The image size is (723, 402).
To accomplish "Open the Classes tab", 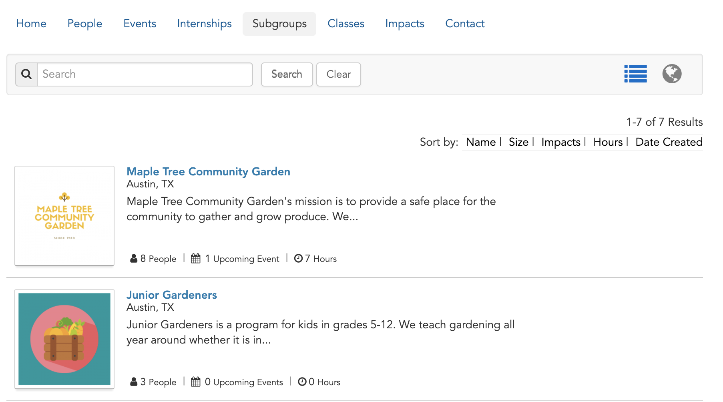I will (346, 24).
